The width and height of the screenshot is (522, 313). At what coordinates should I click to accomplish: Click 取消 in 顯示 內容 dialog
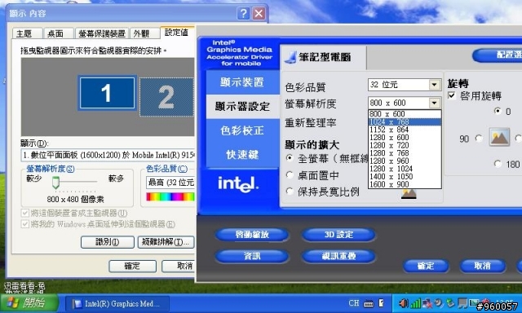(x=179, y=266)
